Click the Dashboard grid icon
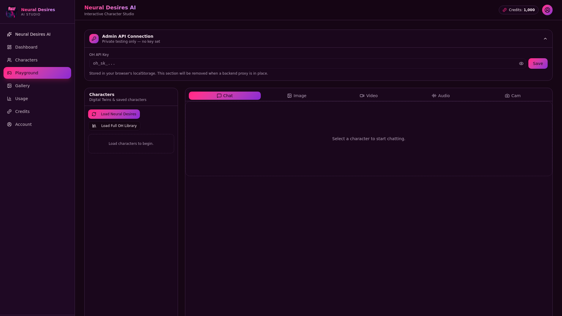Image resolution: width=562 pixels, height=316 pixels. tap(9, 47)
